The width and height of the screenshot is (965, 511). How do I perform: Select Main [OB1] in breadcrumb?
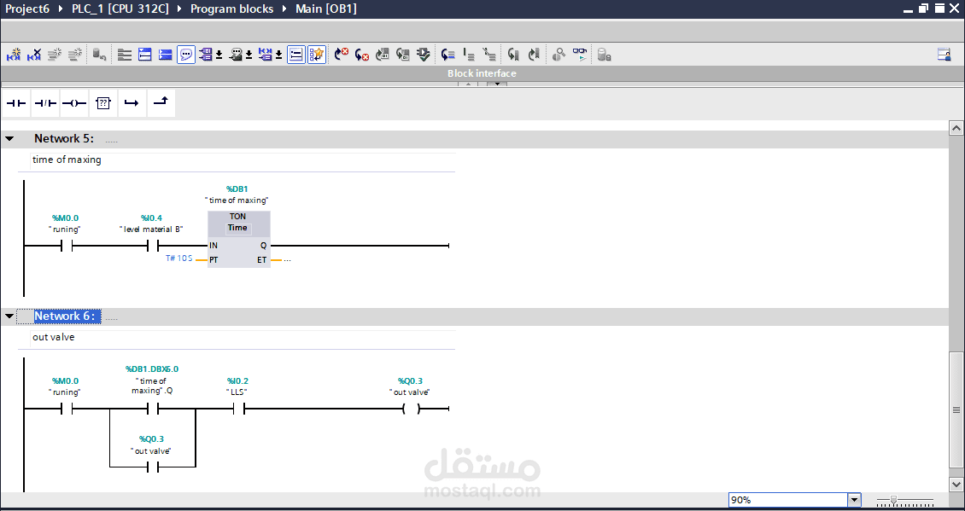point(326,9)
